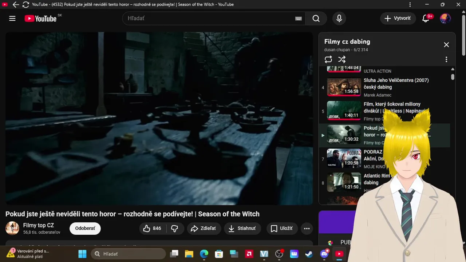
Task: Subscribe with the Odoberať button
Action: (x=85, y=229)
